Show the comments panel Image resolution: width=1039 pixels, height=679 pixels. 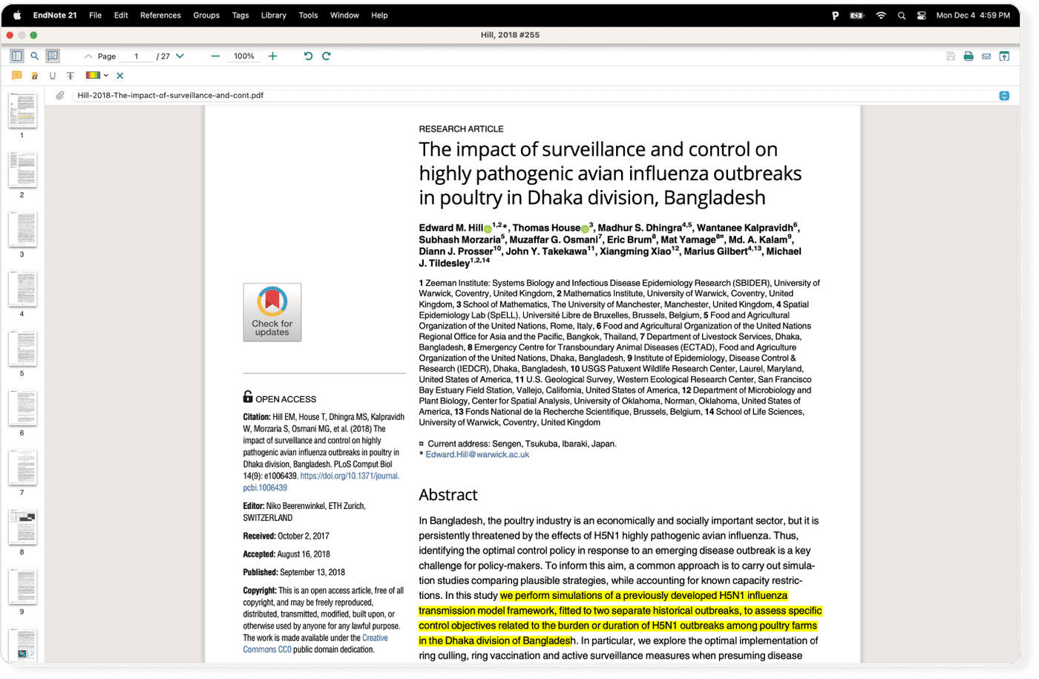tap(52, 56)
